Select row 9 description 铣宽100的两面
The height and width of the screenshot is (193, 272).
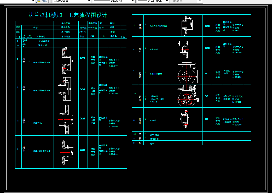tap(156, 74)
